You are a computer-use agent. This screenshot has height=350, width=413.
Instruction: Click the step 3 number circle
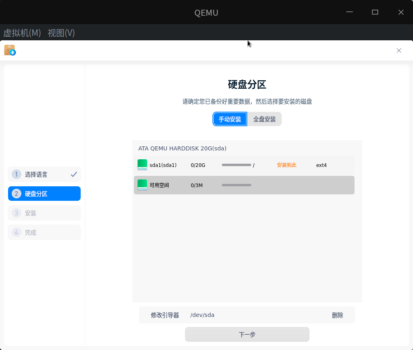coord(17,213)
